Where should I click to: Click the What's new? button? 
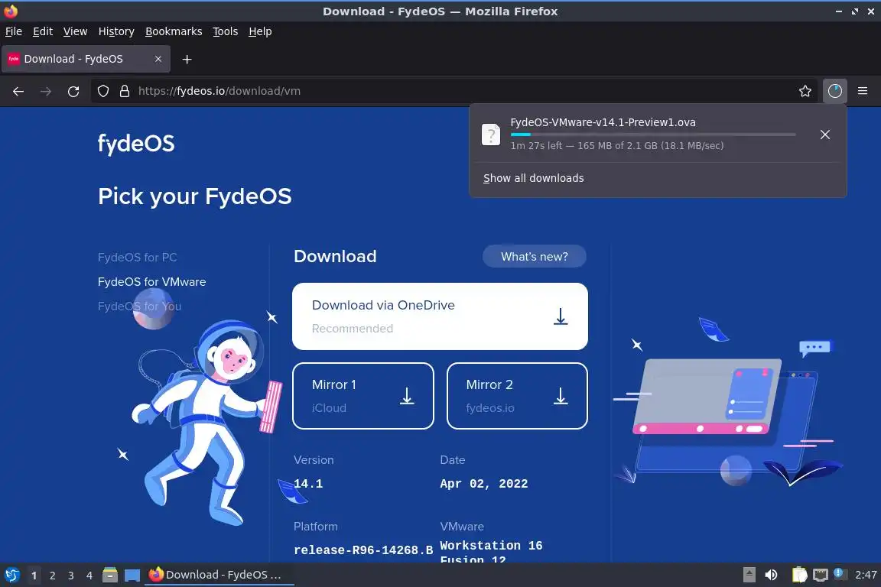535,256
